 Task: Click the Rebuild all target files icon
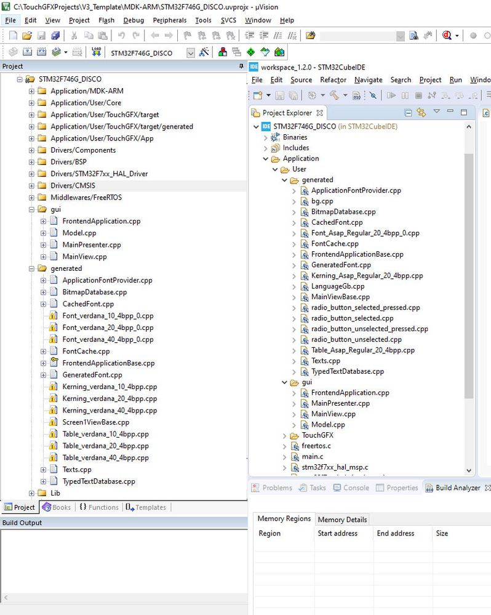point(42,52)
